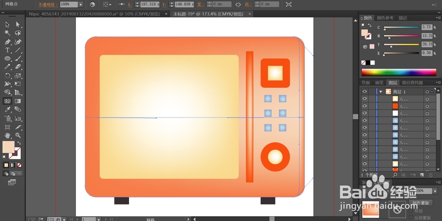Viewport: 442px width, 221px height.
Task: Select the Pencil tool
Action: tap(8, 67)
